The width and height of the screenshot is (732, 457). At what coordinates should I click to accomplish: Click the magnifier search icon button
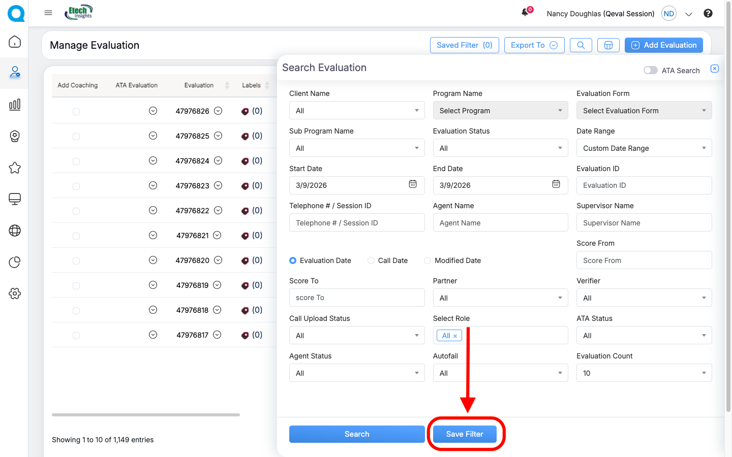[x=581, y=45]
